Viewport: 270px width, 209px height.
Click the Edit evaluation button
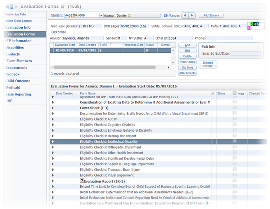(x=187, y=51)
